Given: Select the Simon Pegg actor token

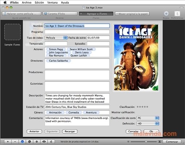Looking at the screenshot, I should [56, 49].
